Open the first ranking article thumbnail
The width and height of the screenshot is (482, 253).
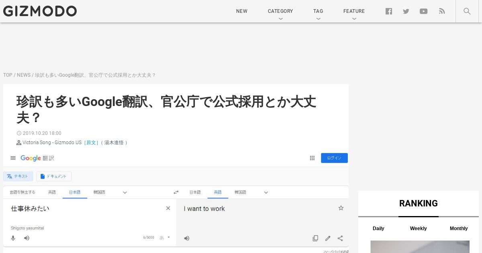point(420,247)
